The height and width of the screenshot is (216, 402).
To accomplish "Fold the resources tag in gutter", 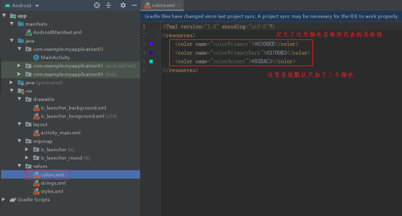I will tap(160, 35).
